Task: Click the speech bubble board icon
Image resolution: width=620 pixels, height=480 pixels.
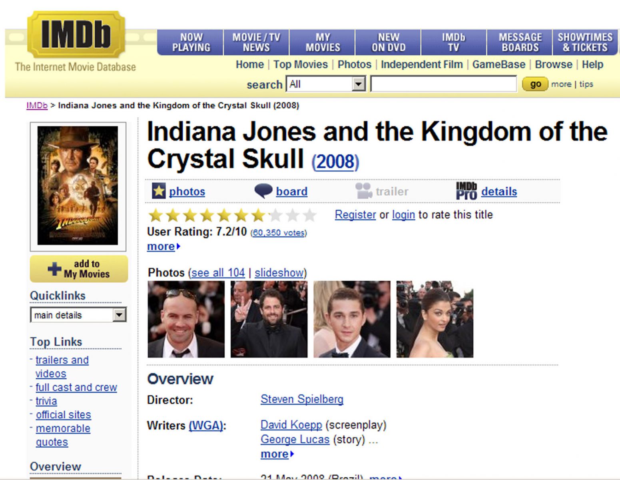Action: [263, 191]
